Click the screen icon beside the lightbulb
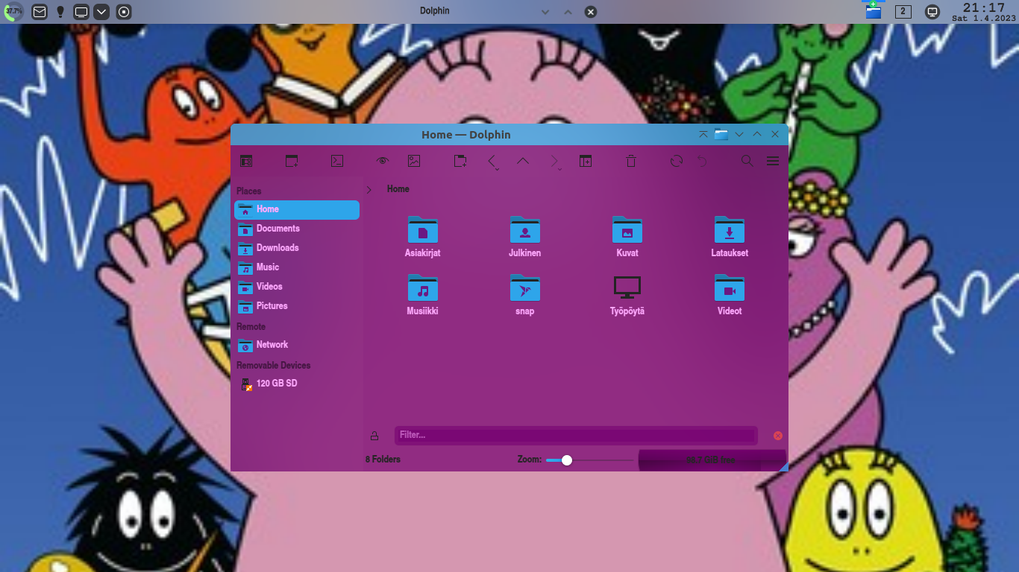 coord(81,12)
